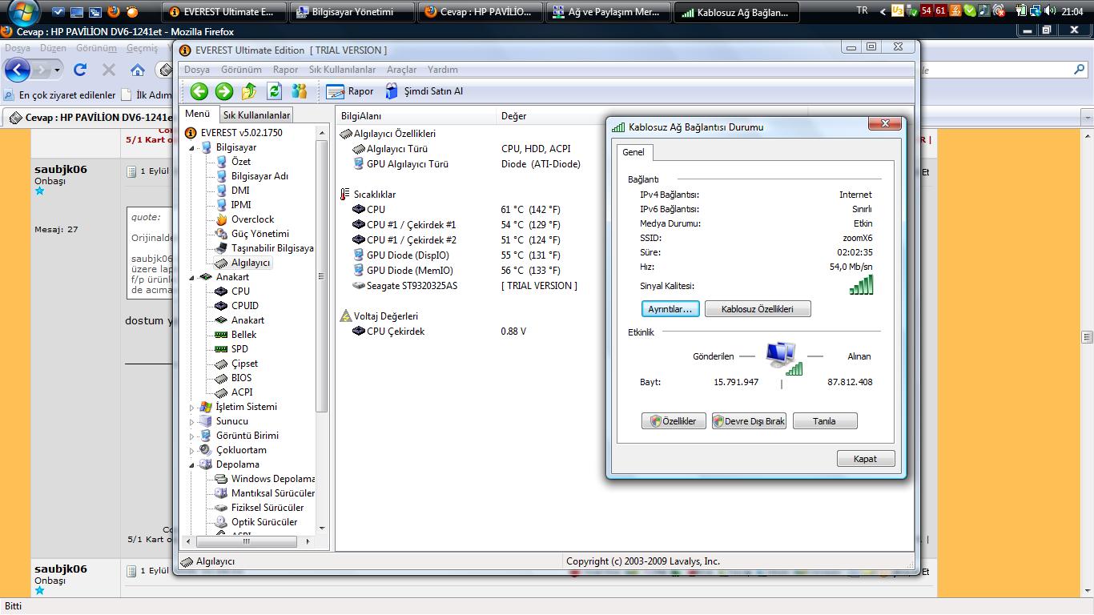Image resolution: width=1094 pixels, height=615 pixels.
Task: Select the CPU Çekirdek voltage row
Action: pyautogui.click(x=396, y=332)
